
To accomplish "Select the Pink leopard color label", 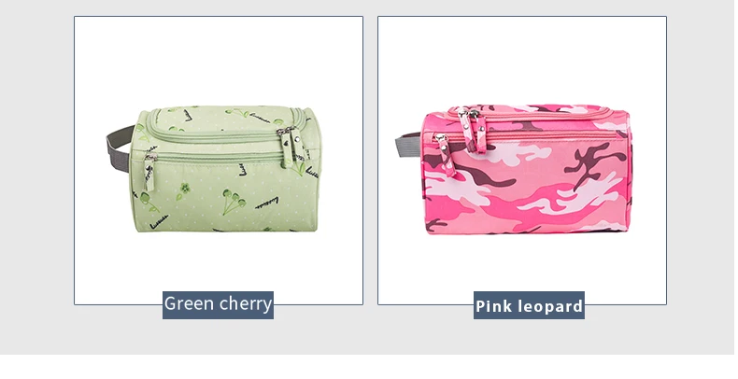I will pyautogui.click(x=529, y=305).
